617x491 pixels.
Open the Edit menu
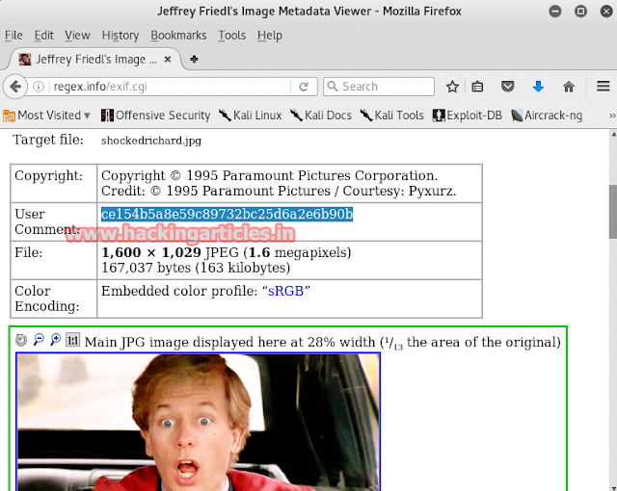43,36
